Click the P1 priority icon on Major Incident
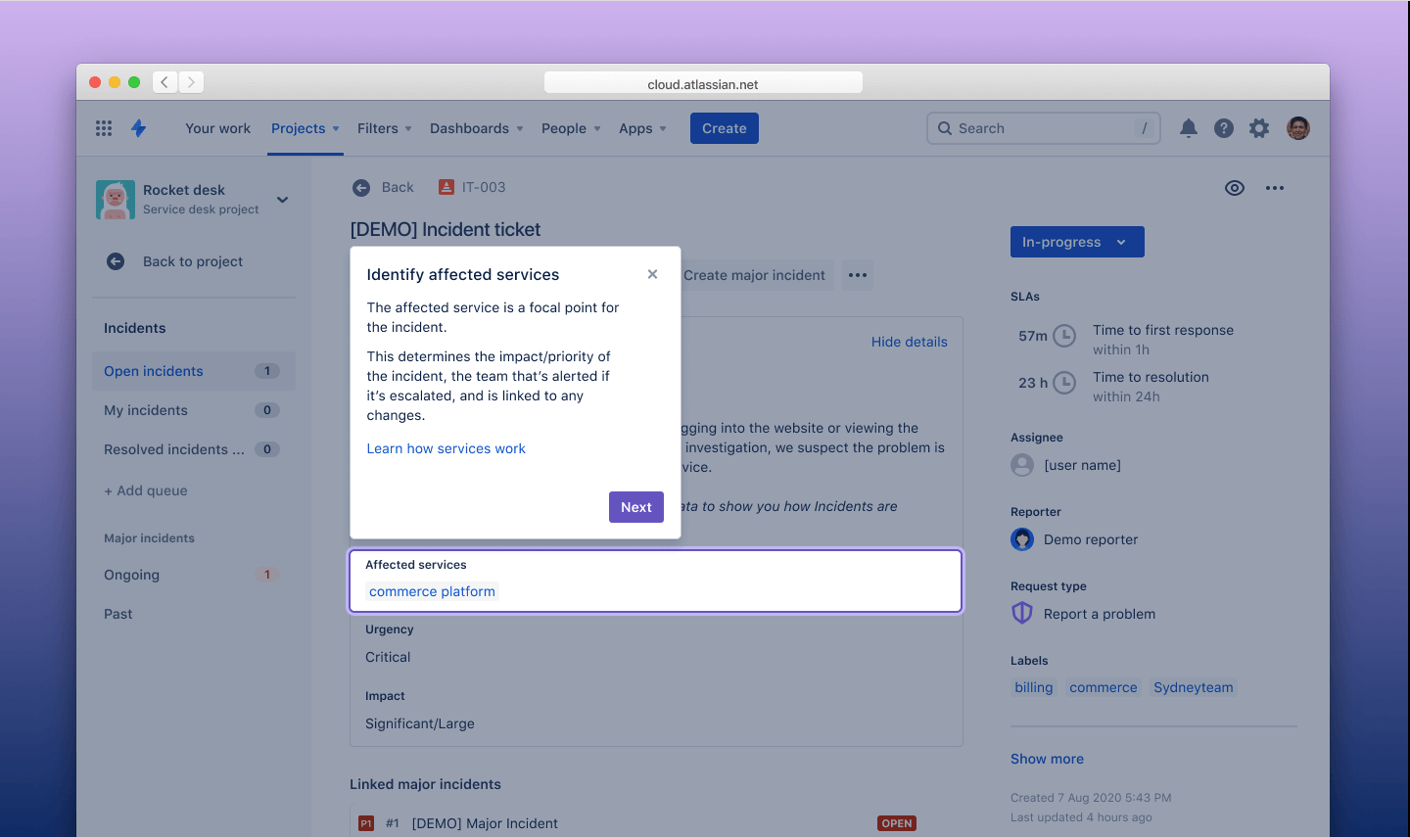Screen dimensions: 1410x837 [x=365, y=823]
